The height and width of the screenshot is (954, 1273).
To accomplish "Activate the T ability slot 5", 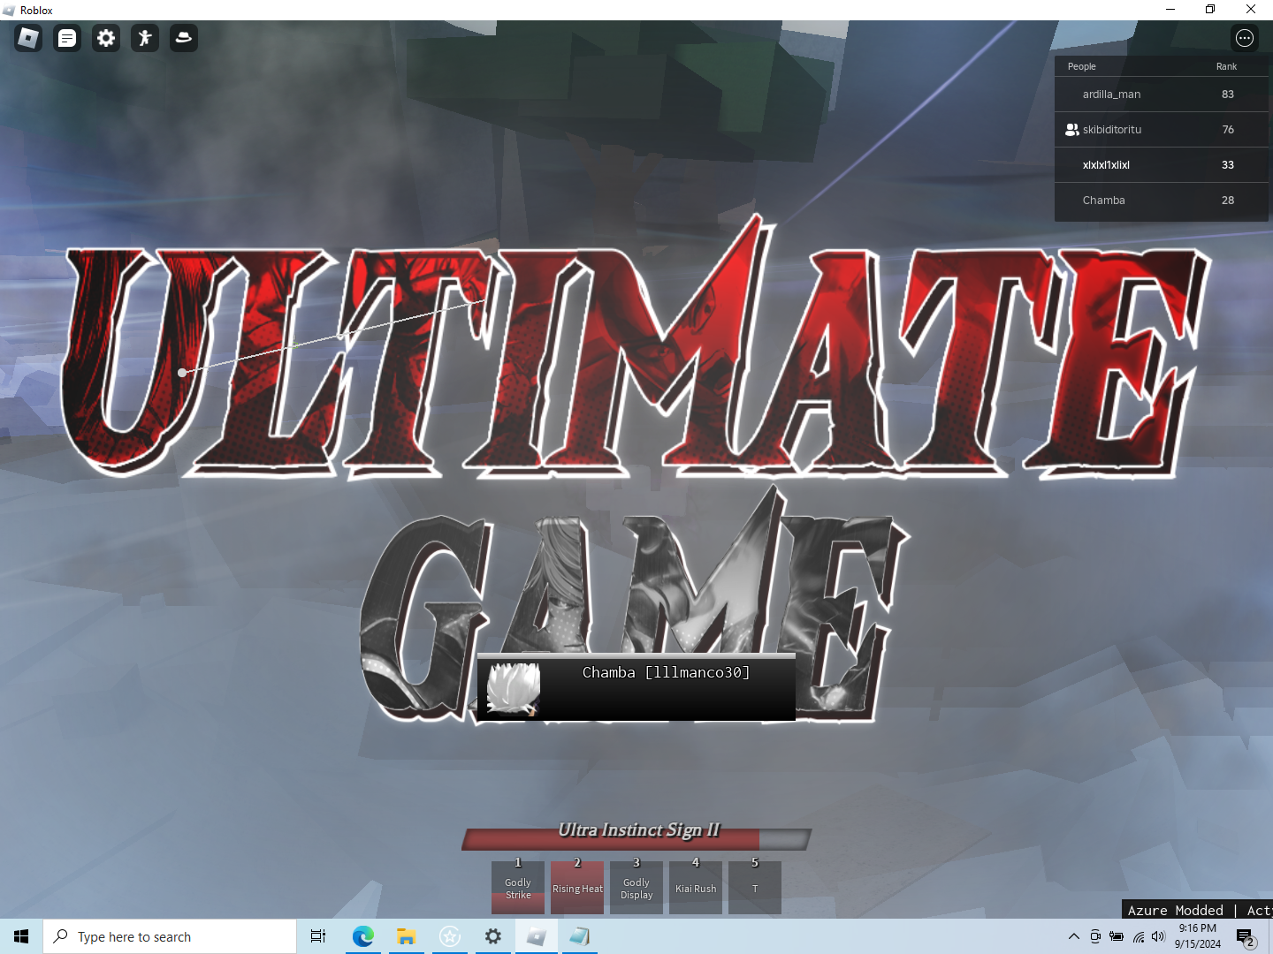I will [x=755, y=888].
